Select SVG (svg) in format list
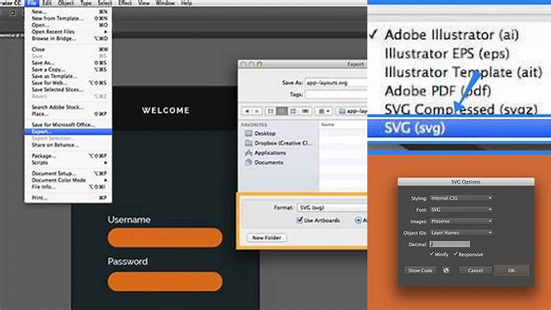Image resolution: width=551 pixels, height=310 pixels. (459, 127)
